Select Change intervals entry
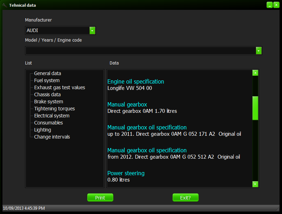This screenshot has width=282, height=214. (52, 137)
